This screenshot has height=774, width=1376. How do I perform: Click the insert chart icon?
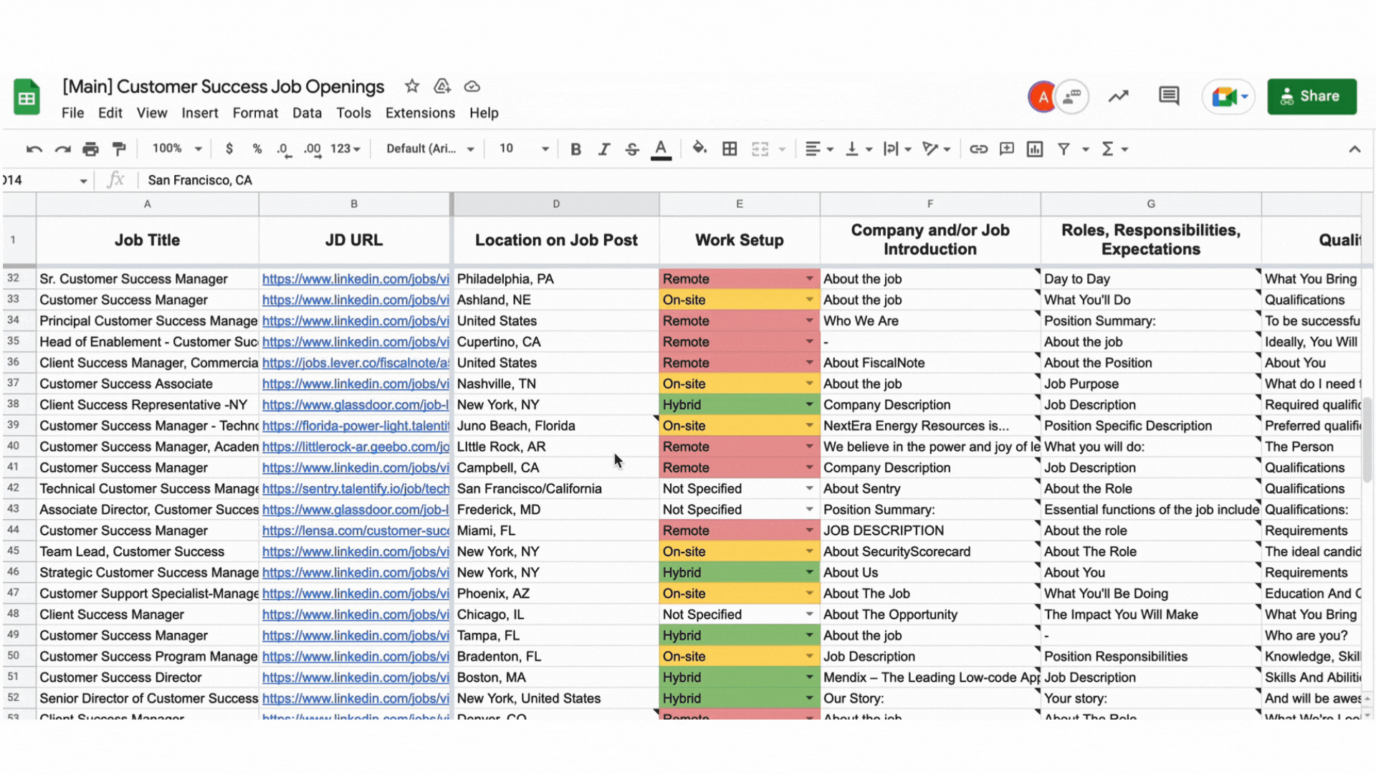tap(1034, 149)
